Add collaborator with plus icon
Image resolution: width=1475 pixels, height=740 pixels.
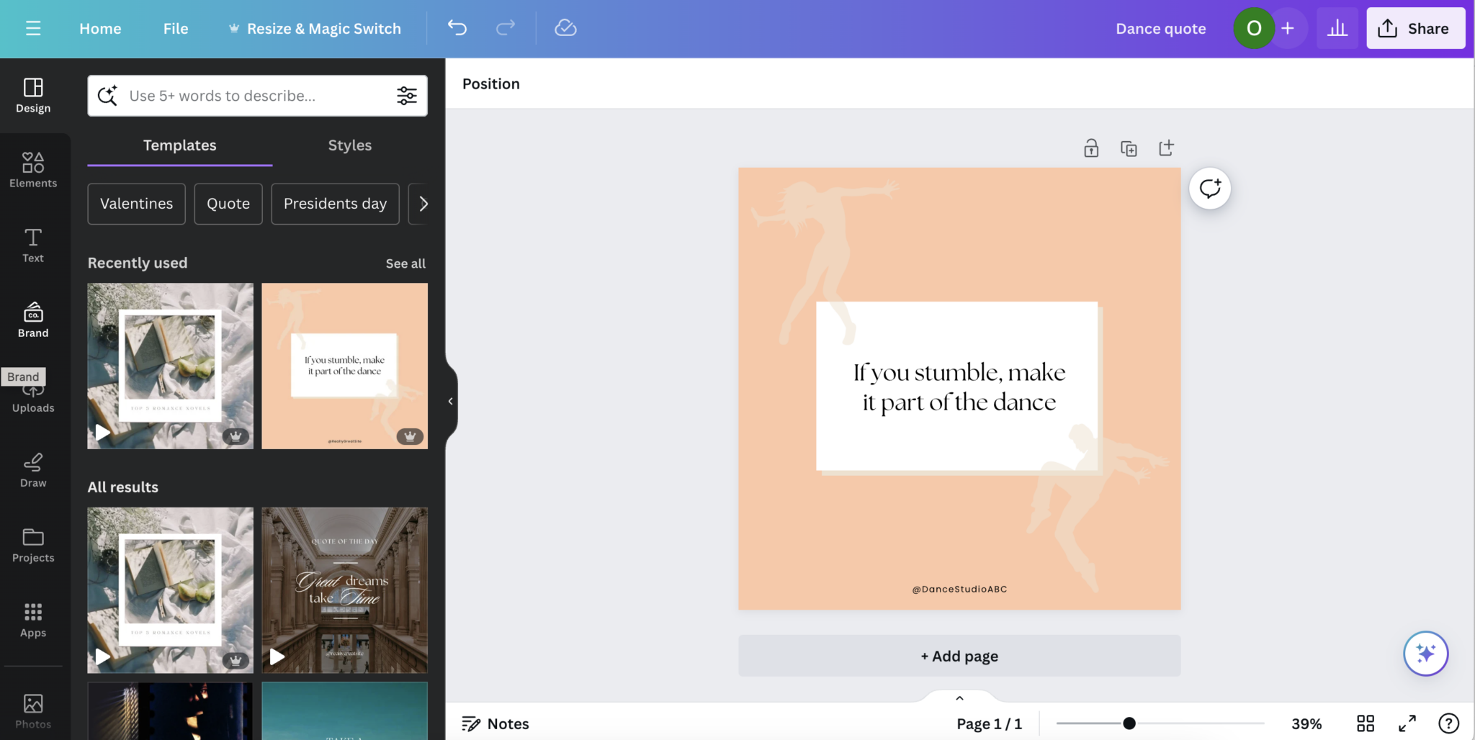click(1288, 28)
